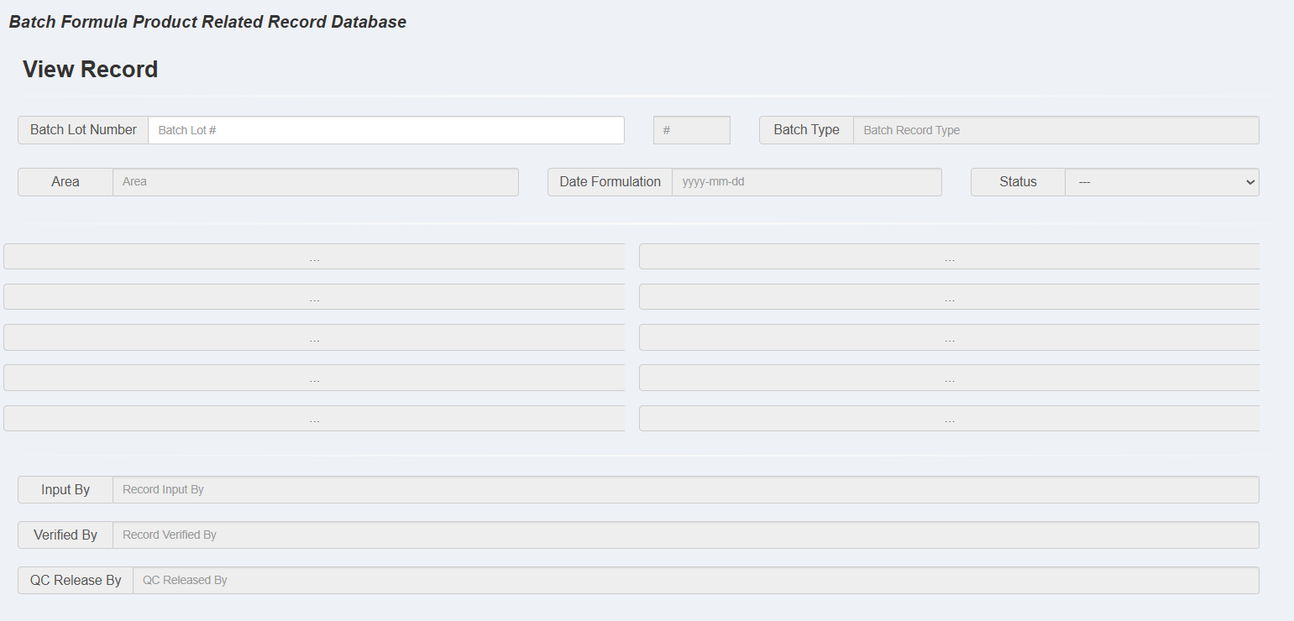1294x621 pixels.
Task: Expand the bottom collapsed section on the right
Action: tap(949, 418)
